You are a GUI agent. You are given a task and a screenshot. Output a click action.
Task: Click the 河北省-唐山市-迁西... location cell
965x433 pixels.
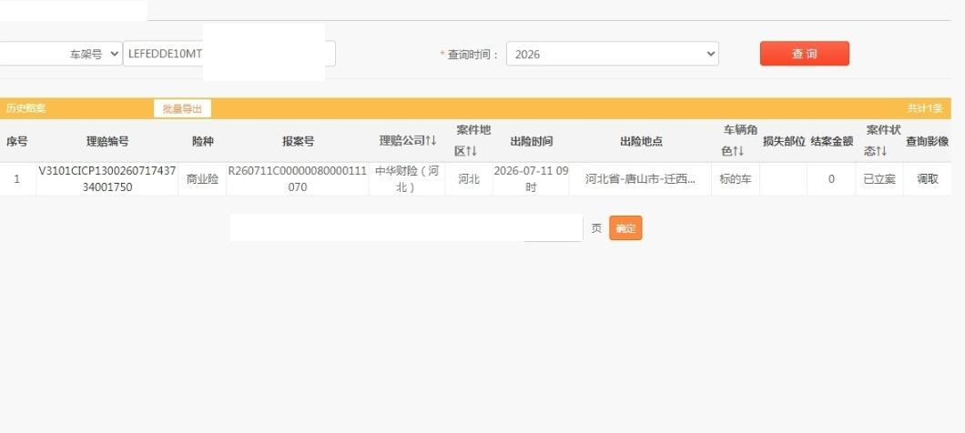640,179
